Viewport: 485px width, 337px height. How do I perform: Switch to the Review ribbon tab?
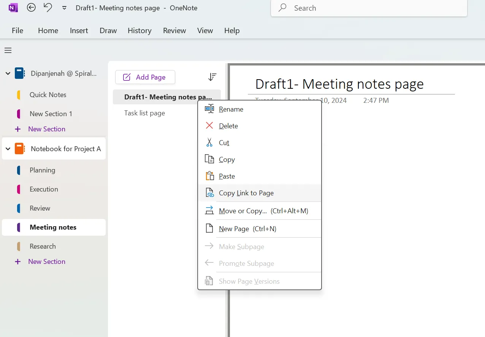coord(174,30)
